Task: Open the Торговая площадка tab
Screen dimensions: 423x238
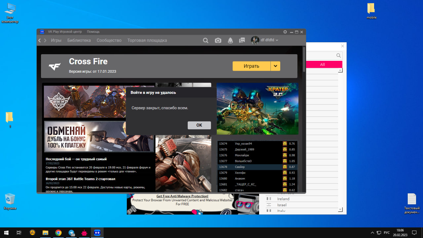Action: [147, 40]
